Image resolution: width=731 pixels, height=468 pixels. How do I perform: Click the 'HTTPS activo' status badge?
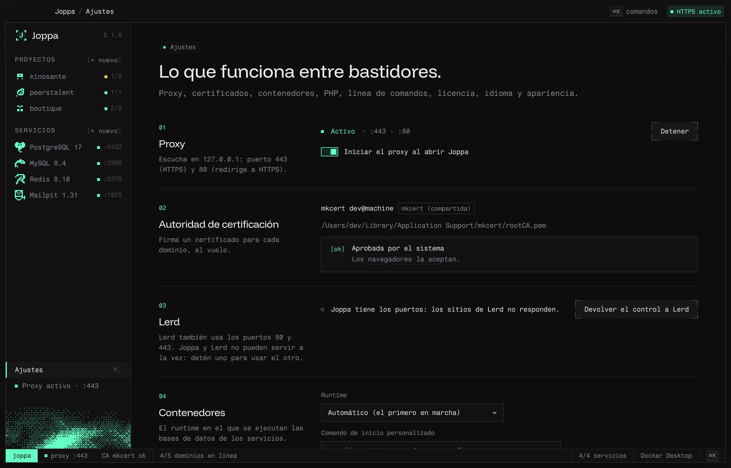pyautogui.click(x=695, y=11)
